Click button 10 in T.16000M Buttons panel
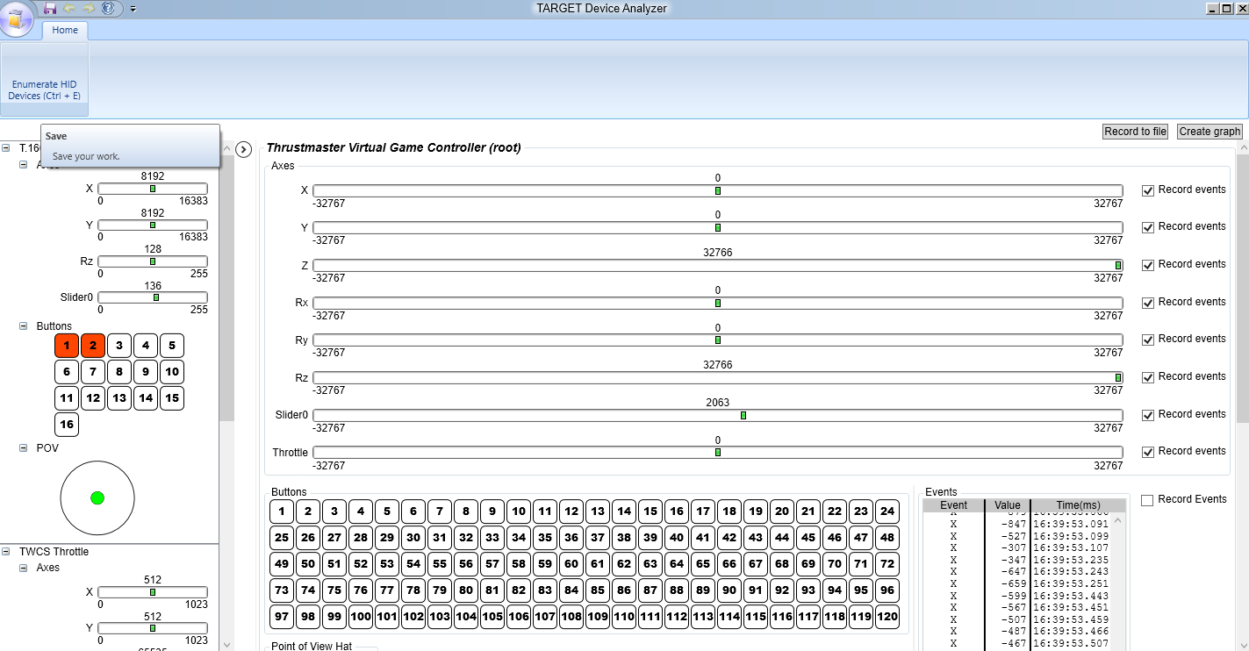This screenshot has width=1249, height=651. coord(172,372)
